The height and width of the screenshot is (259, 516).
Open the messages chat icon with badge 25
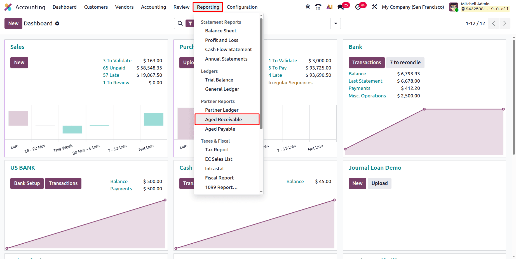pos(341,7)
